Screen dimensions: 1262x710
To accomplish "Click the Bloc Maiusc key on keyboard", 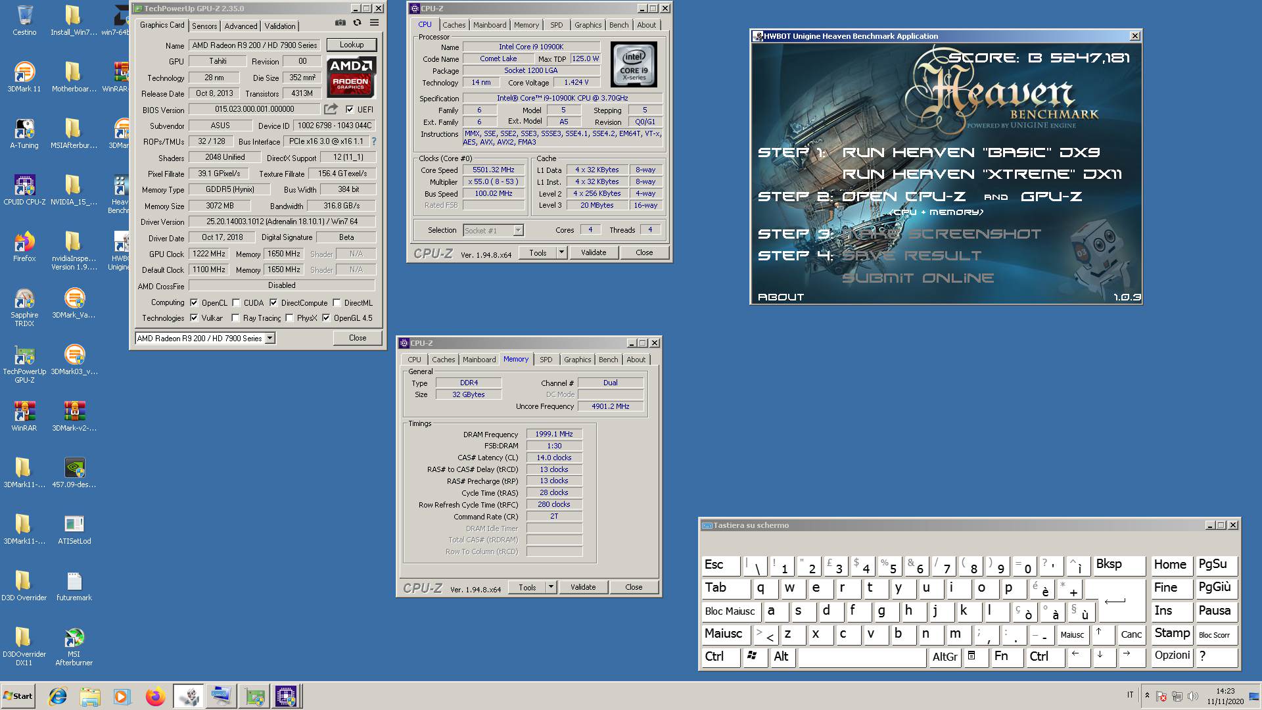I will (x=730, y=611).
